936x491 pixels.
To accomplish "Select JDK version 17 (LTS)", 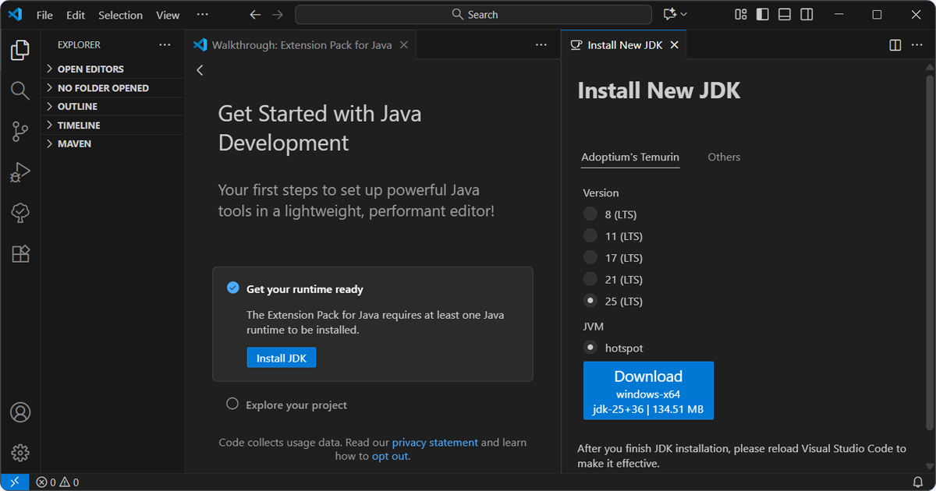I will [590, 258].
